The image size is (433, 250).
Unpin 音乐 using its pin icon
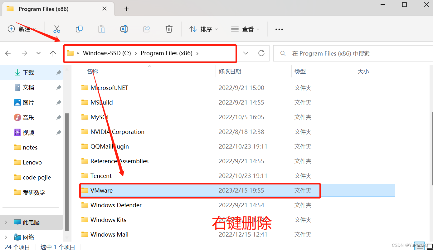(59, 117)
